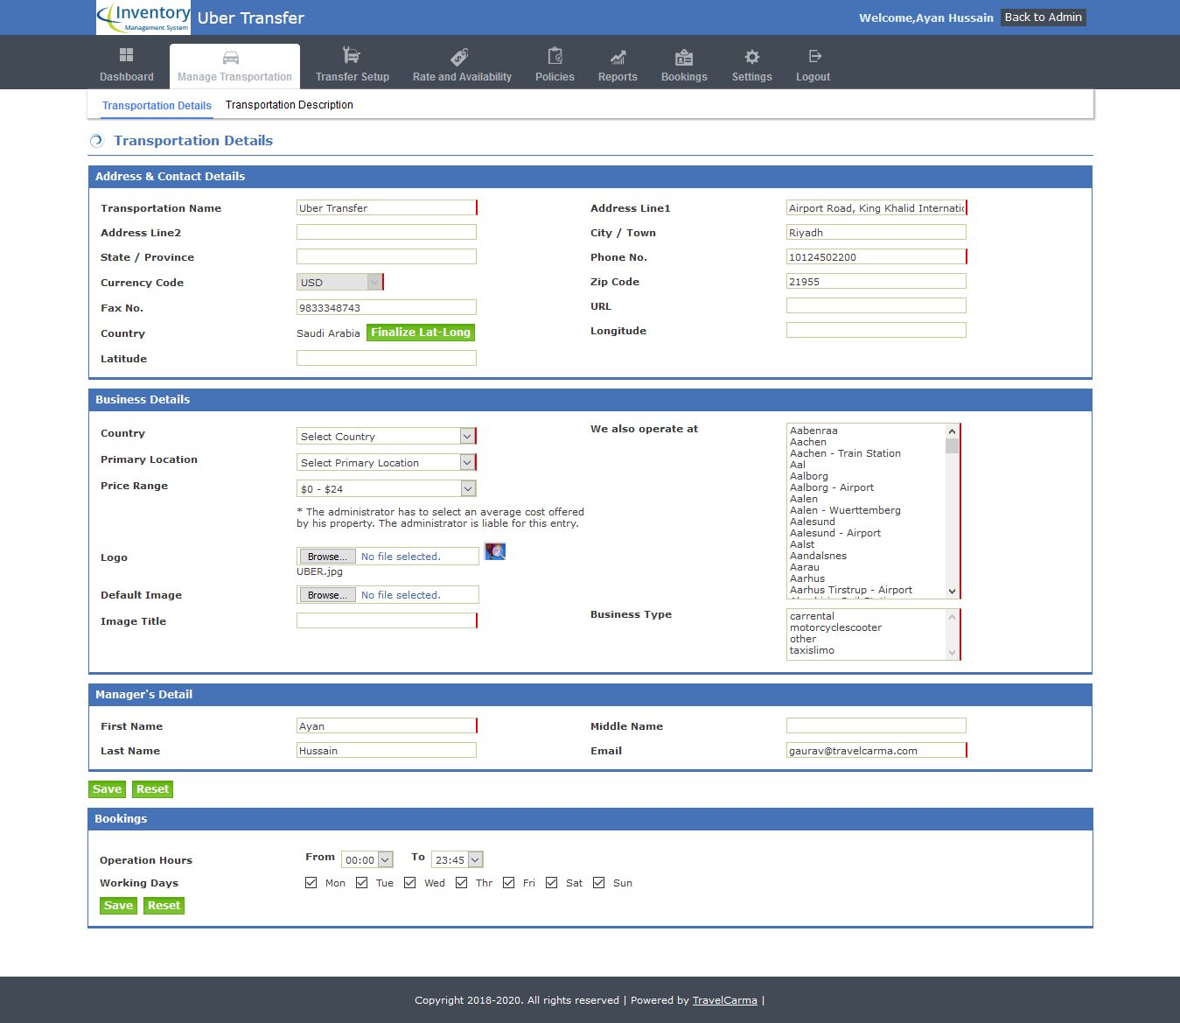Open the From operation hours dropdown
The height and width of the screenshot is (1023, 1180).
click(367, 859)
